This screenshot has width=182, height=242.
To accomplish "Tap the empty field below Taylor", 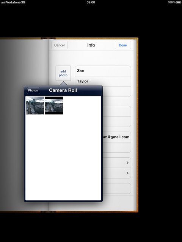I will coord(117,92).
